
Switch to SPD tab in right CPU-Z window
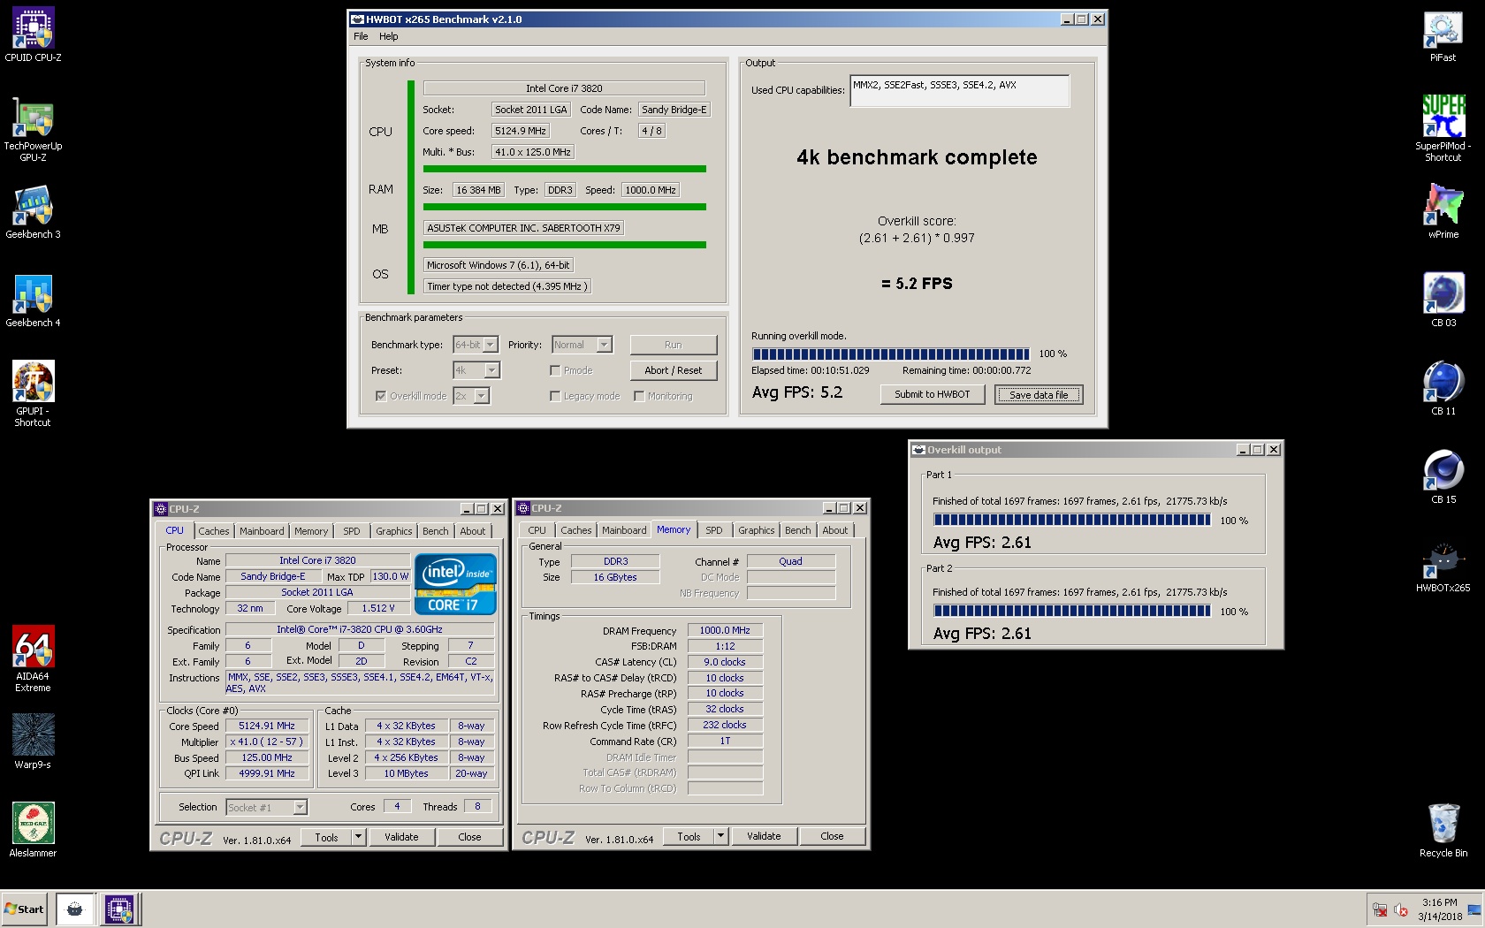[x=714, y=530]
